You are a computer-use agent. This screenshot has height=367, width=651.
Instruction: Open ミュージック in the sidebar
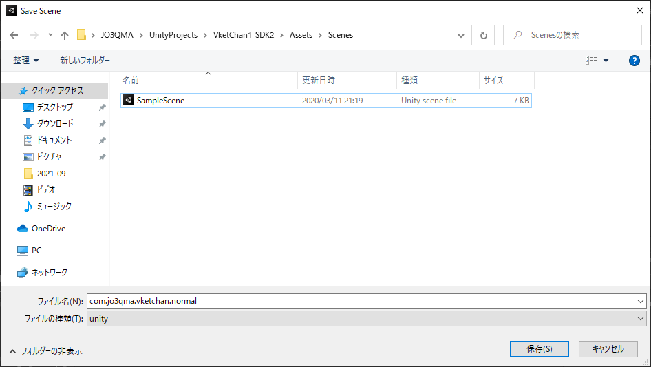(x=54, y=206)
